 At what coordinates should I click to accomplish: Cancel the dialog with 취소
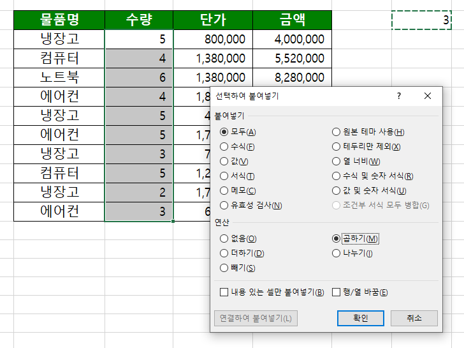click(414, 318)
